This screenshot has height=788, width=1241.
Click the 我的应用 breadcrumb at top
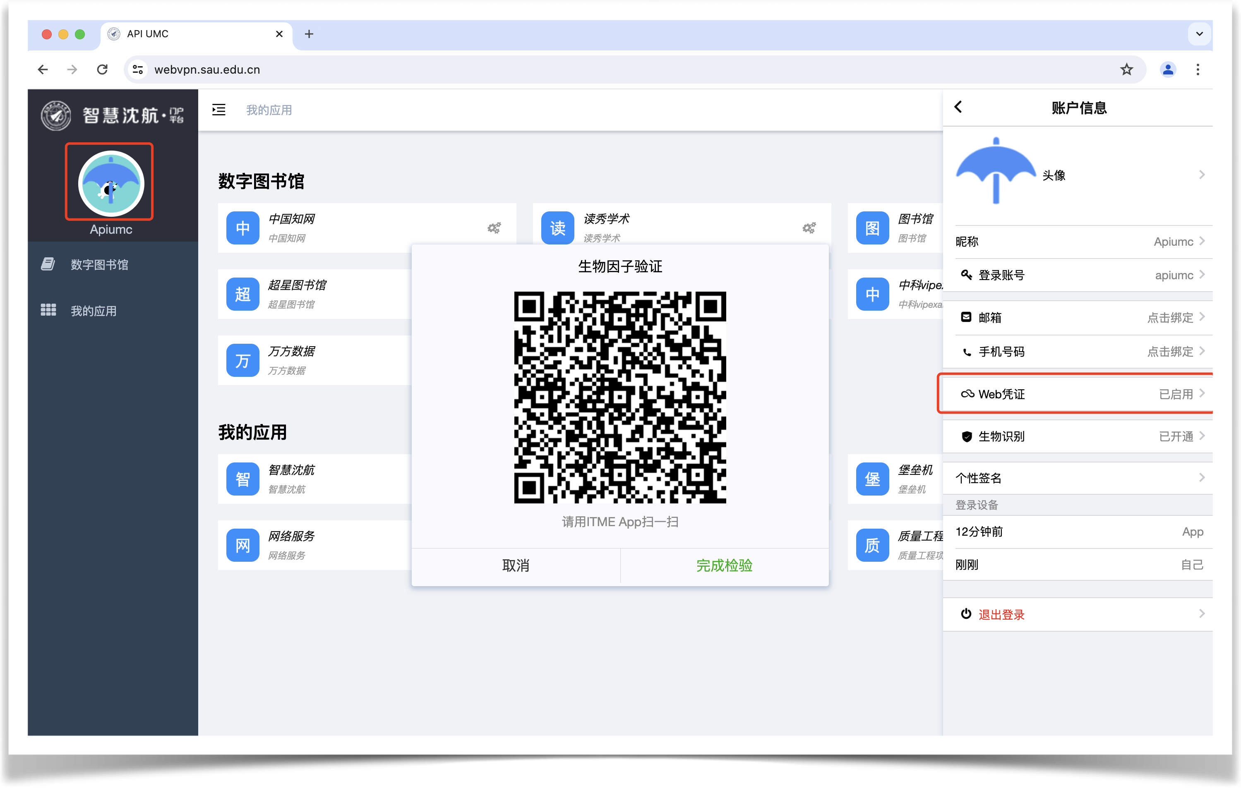tap(269, 110)
